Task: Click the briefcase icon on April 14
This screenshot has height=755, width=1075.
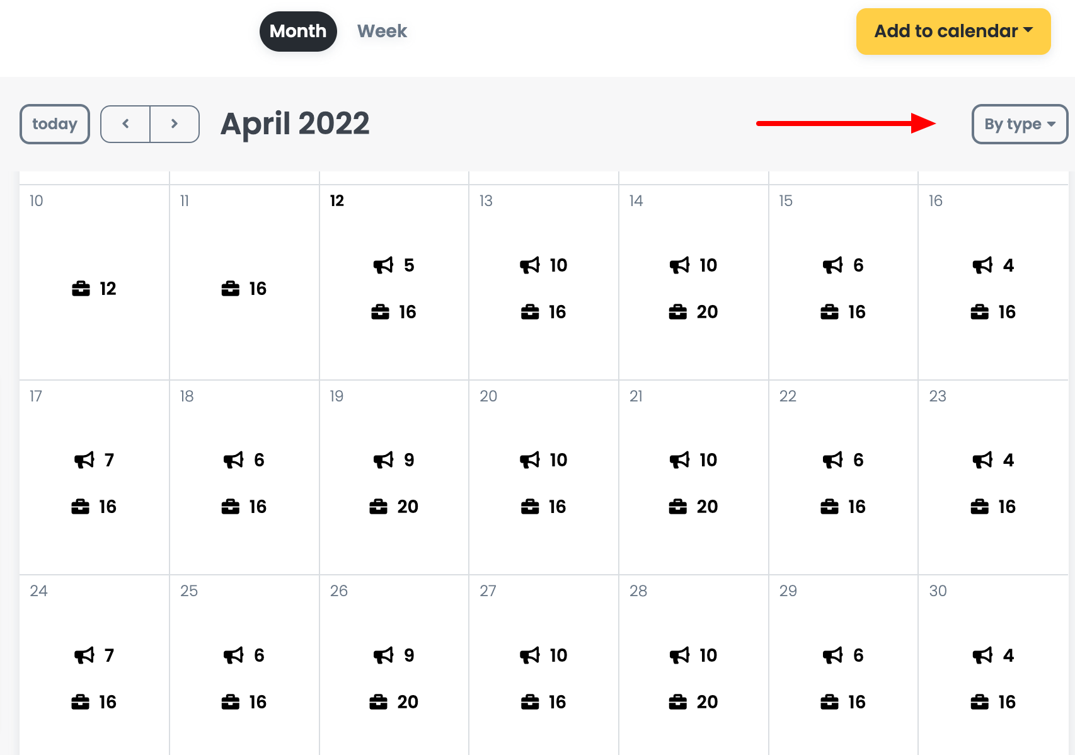Action: click(x=677, y=312)
